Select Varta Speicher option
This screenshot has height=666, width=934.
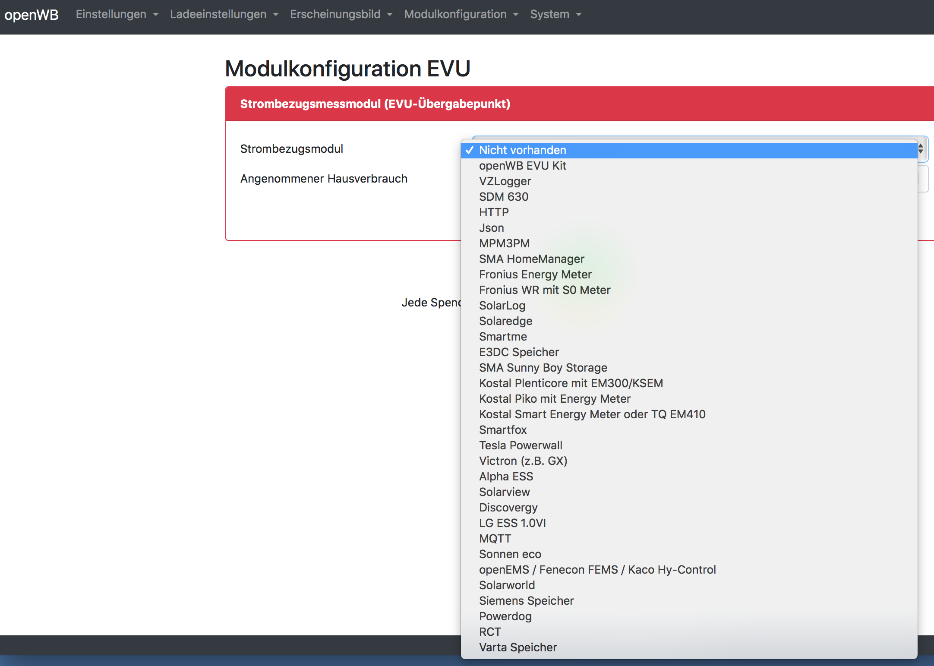point(518,647)
